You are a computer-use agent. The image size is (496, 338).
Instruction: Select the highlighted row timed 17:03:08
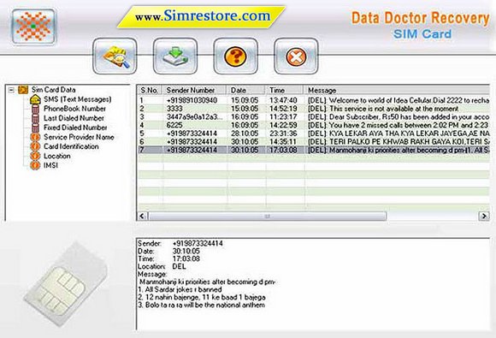(x=314, y=150)
